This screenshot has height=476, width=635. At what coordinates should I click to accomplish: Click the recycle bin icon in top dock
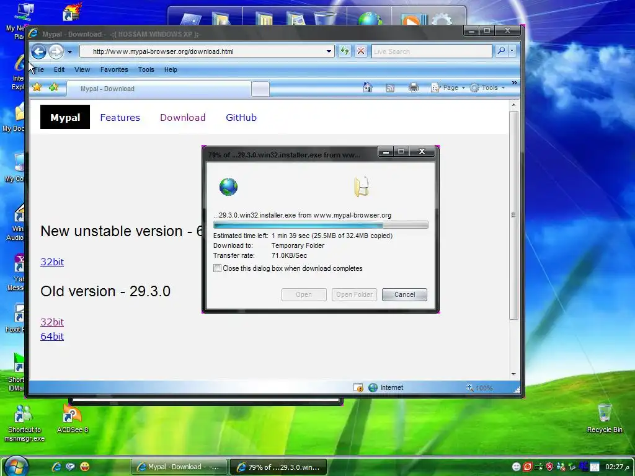(325, 18)
